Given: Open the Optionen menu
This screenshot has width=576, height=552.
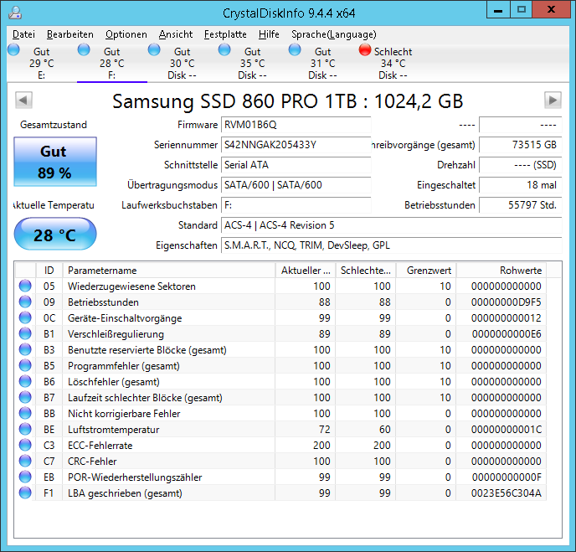Looking at the screenshot, I should [x=126, y=34].
